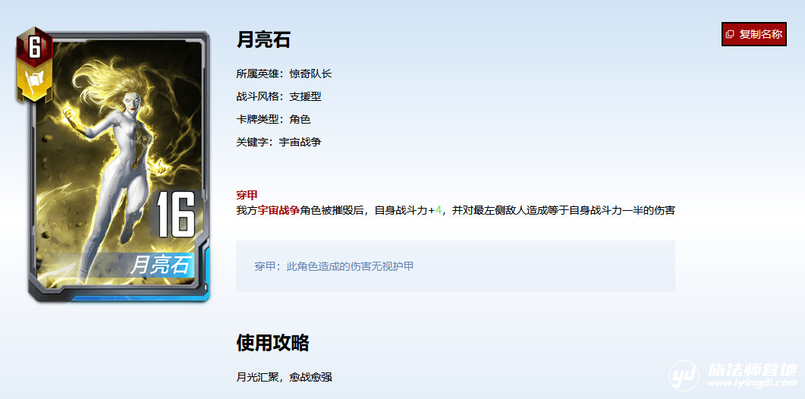Click the strategy text 月光汇聚,愈战愈强
Screen dimensions: 805x399
pyautogui.click(x=284, y=377)
